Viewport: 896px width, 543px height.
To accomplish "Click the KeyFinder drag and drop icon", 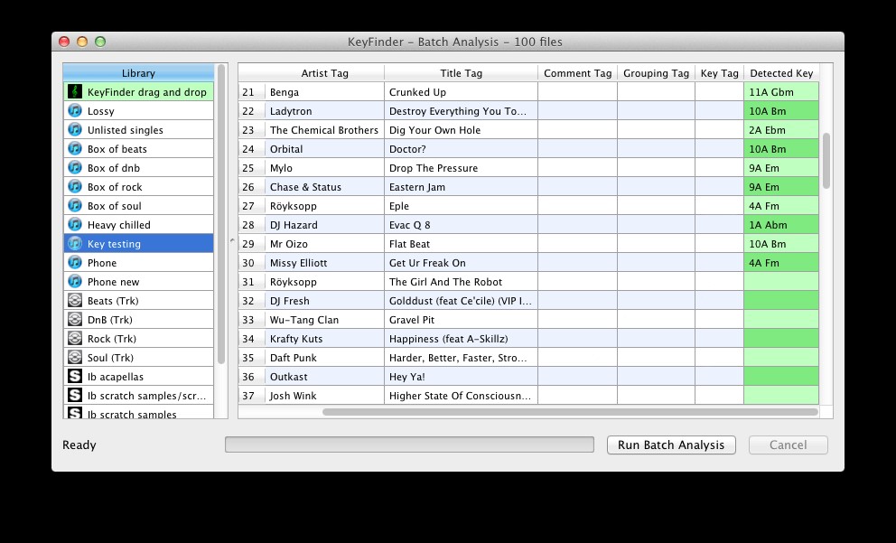I will tap(75, 92).
